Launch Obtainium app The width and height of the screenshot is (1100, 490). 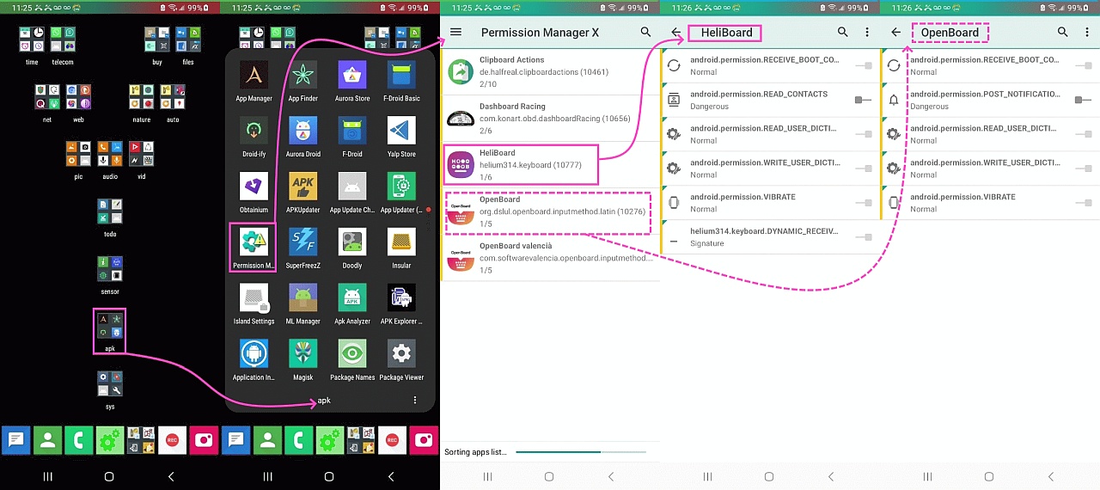point(254,187)
